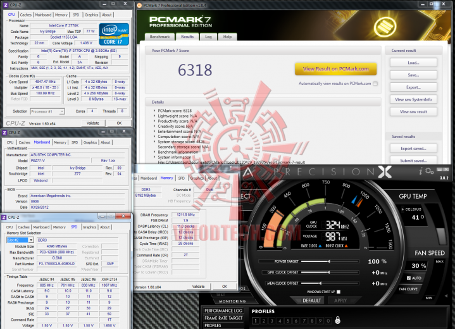Open Graphics tab in top CPU-Z window
455x329 pixels.
point(91,15)
